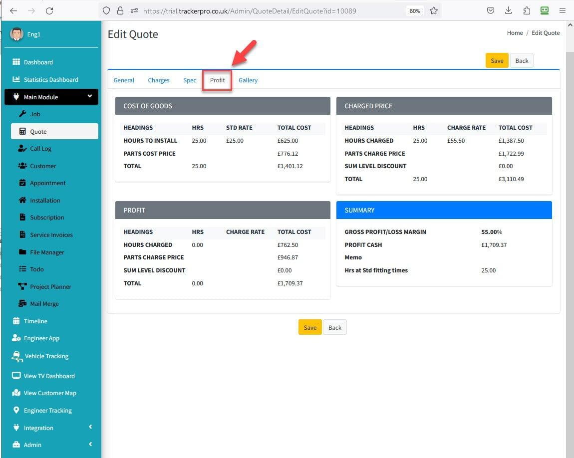
Task: Click the Project Planner diagram icon
Action: 22,286
